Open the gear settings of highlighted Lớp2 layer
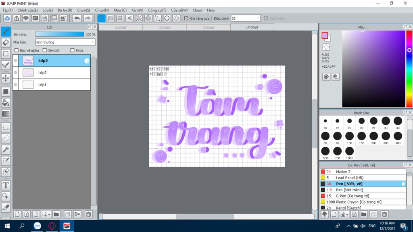Screen dimensions: 413x232 87,61
